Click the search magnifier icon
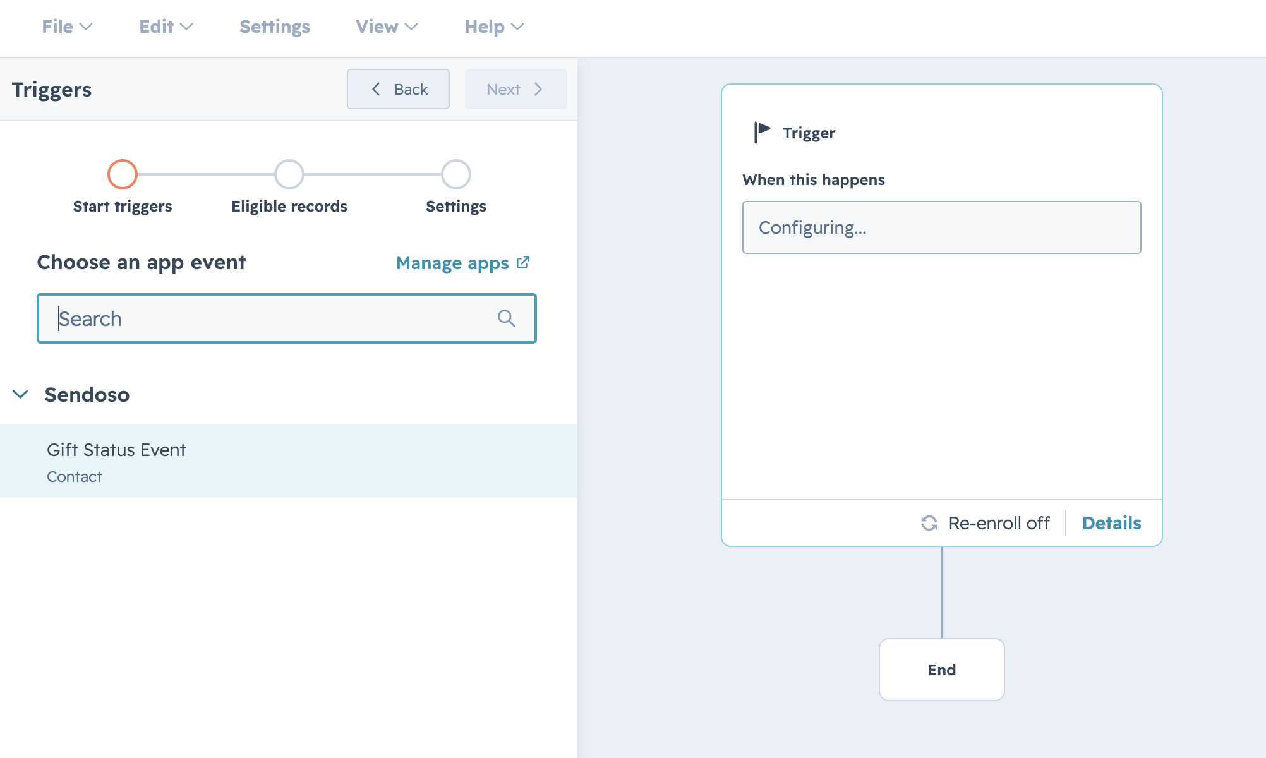1266x758 pixels. [x=506, y=318]
